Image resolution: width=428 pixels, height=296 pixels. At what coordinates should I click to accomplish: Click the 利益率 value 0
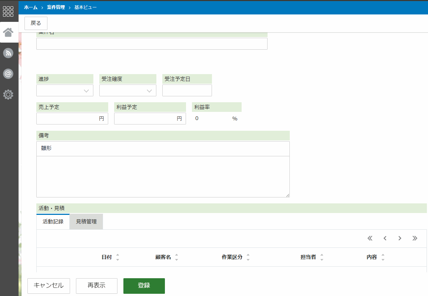coord(197,119)
